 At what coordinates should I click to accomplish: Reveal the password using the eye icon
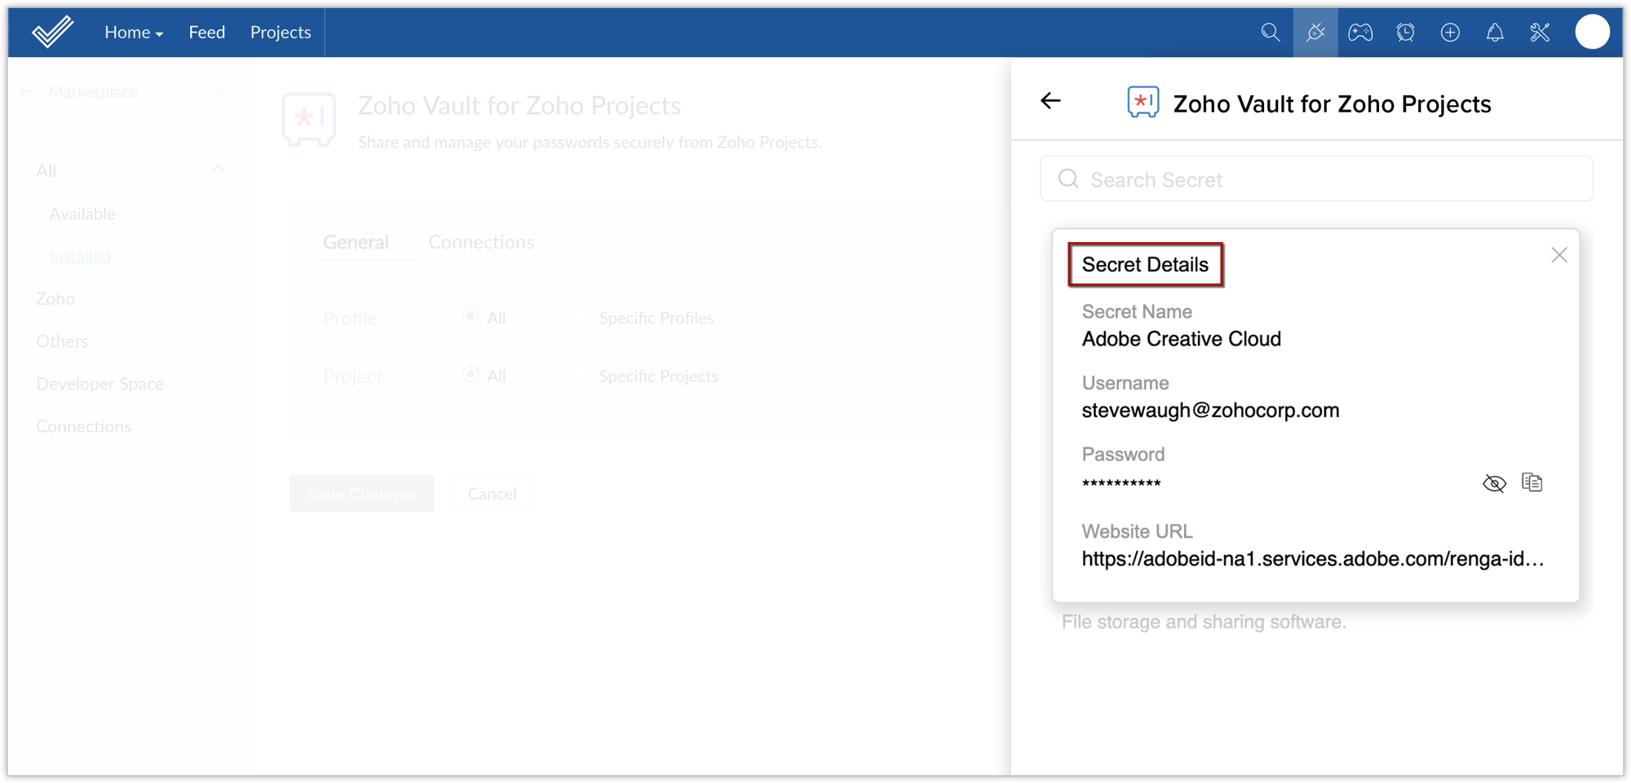tap(1494, 483)
